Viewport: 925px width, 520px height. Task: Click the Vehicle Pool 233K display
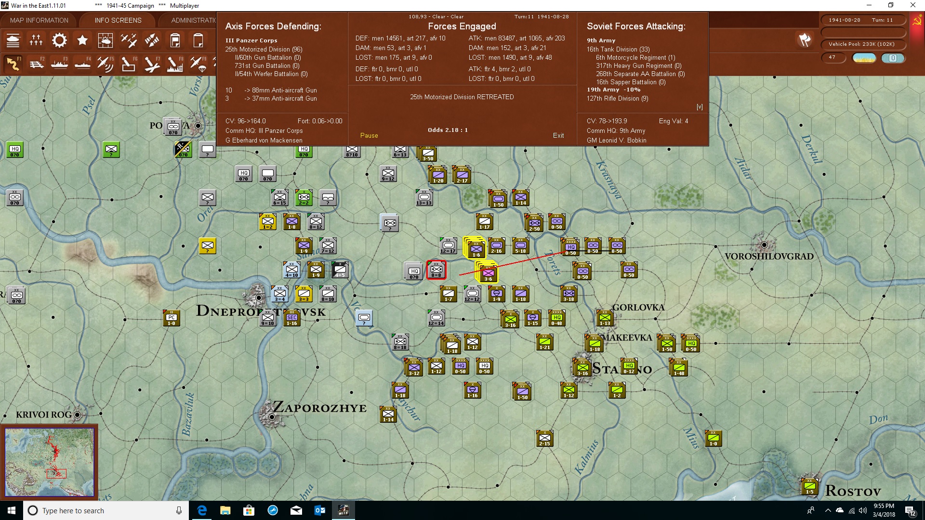[862, 44]
